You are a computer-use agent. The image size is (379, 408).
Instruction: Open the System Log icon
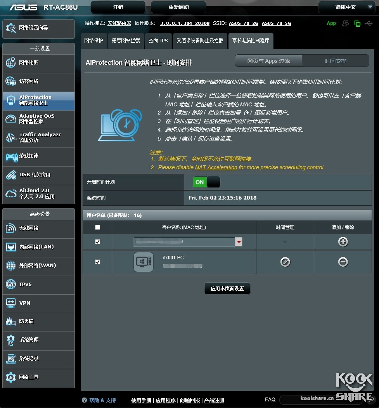[10, 359]
